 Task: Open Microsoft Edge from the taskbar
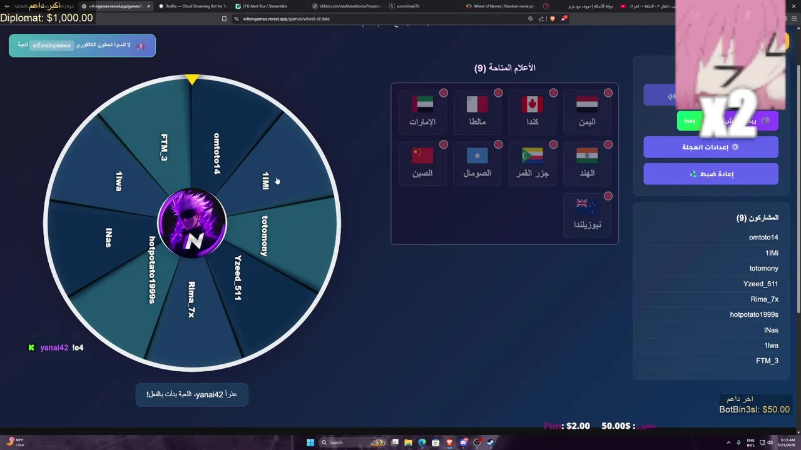tap(422, 442)
